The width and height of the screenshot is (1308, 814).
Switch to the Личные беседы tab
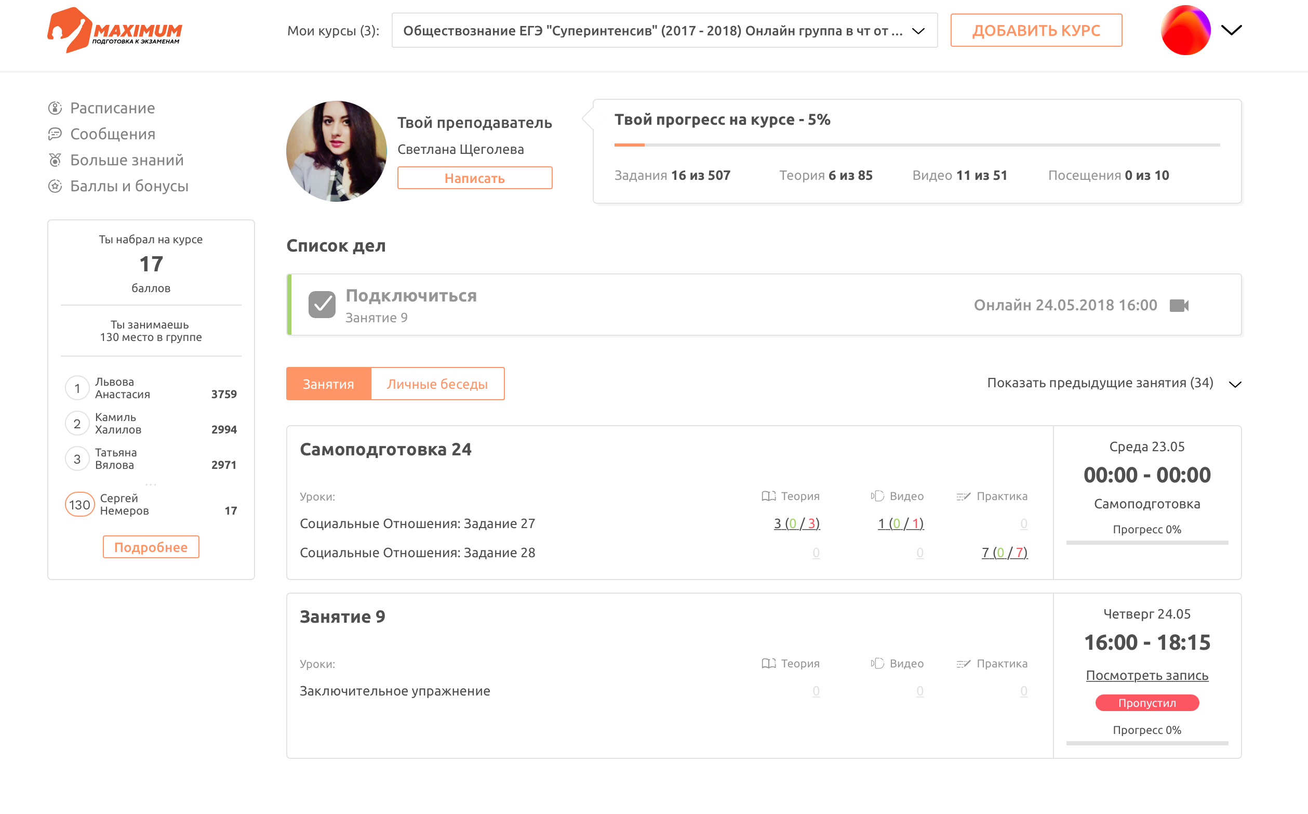[437, 384]
